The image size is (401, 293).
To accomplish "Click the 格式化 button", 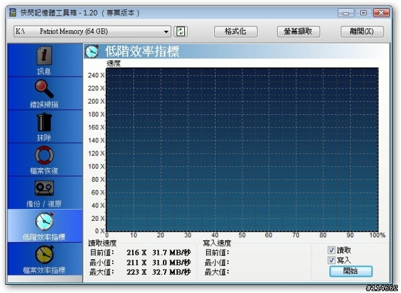I will (x=236, y=31).
